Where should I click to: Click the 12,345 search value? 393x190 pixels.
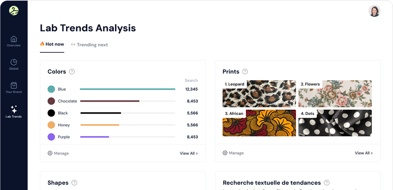[192, 89]
